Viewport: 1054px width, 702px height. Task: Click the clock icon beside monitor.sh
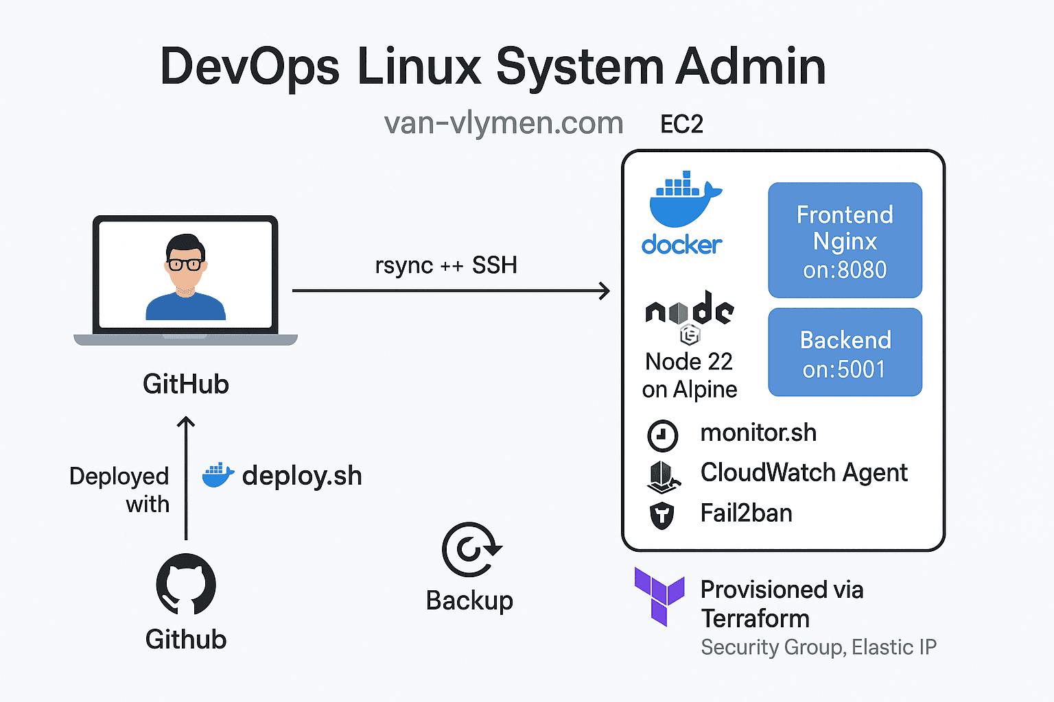(x=663, y=435)
